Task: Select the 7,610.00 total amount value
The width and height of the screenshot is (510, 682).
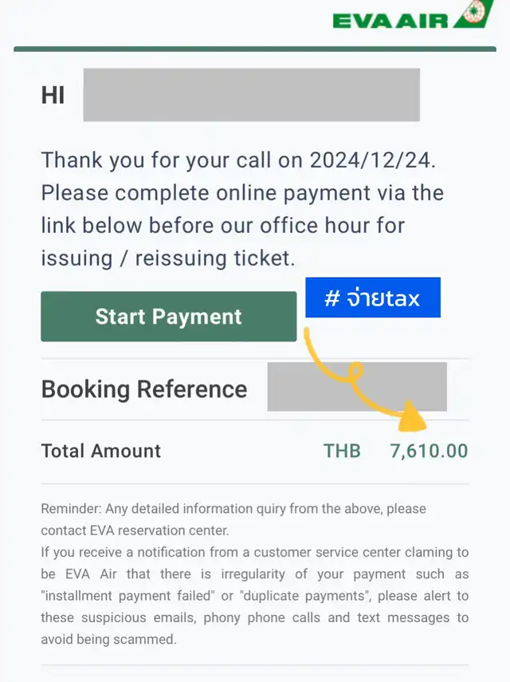Action: click(429, 451)
